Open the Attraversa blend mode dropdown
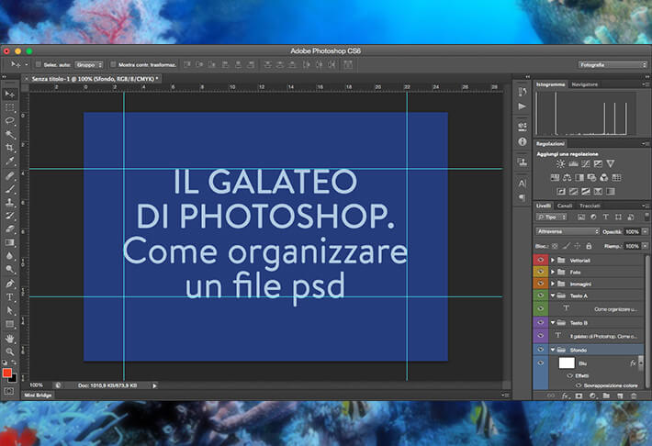This screenshot has width=652, height=446. point(568,231)
